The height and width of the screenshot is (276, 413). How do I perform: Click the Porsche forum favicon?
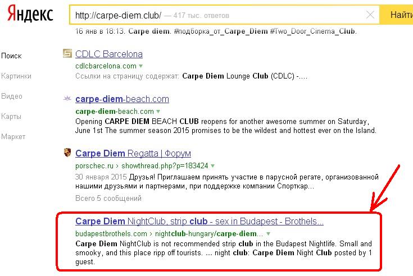pos(67,153)
